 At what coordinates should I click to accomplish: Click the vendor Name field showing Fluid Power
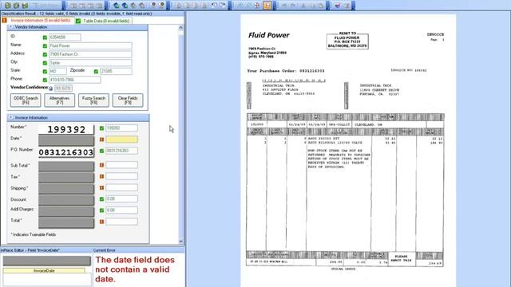pyautogui.click(x=90, y=46)
